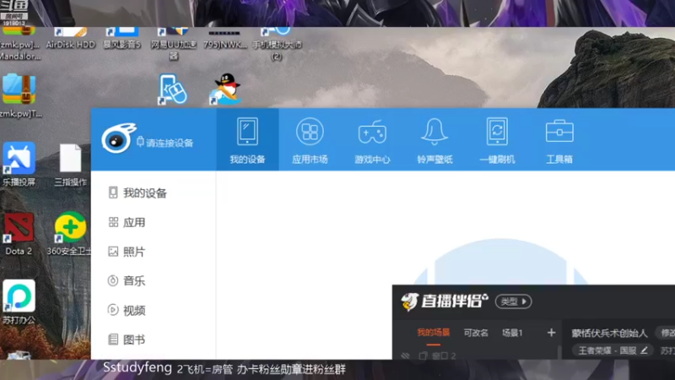This screenshot has height=380, width=675.
Task: Open the 应用市场 app market tab
Action: [310, 140]
